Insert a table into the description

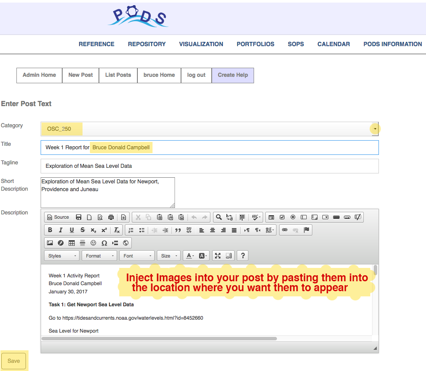(x=72, y=243)
